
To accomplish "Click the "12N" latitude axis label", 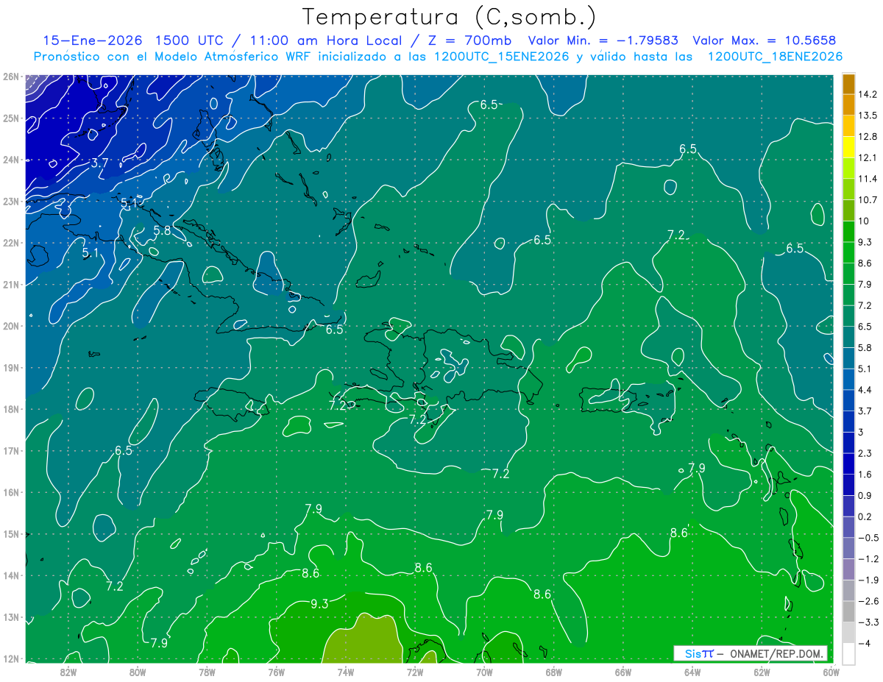I will coord(11,658).
